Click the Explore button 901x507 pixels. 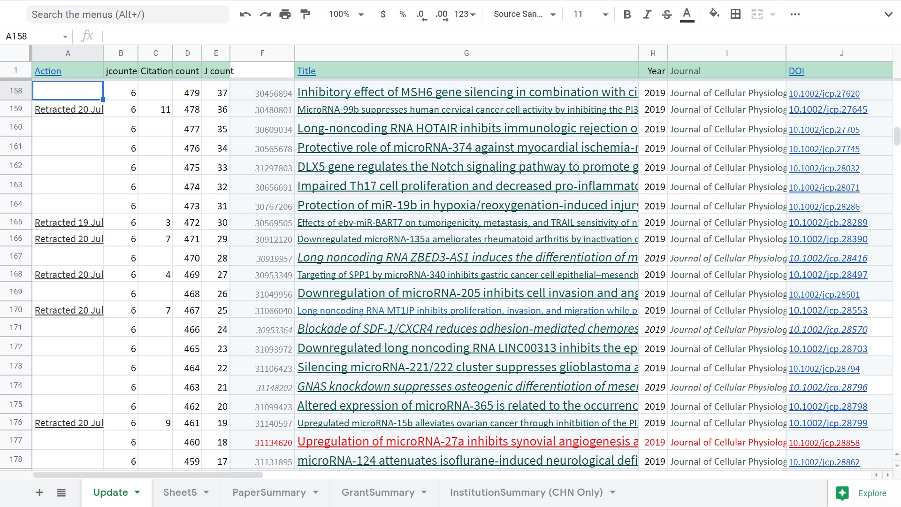[863, 493]
